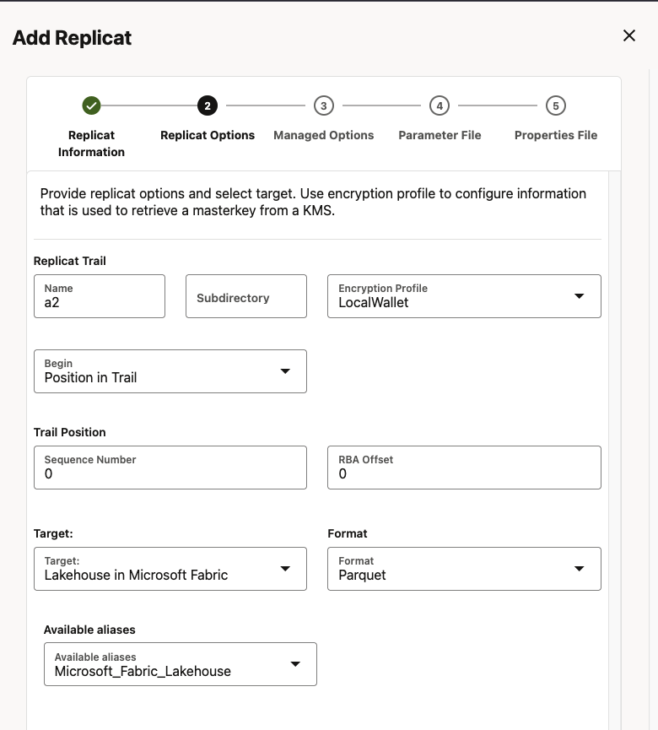Open the Available aliases dropdown

click(x=181, y=664)
